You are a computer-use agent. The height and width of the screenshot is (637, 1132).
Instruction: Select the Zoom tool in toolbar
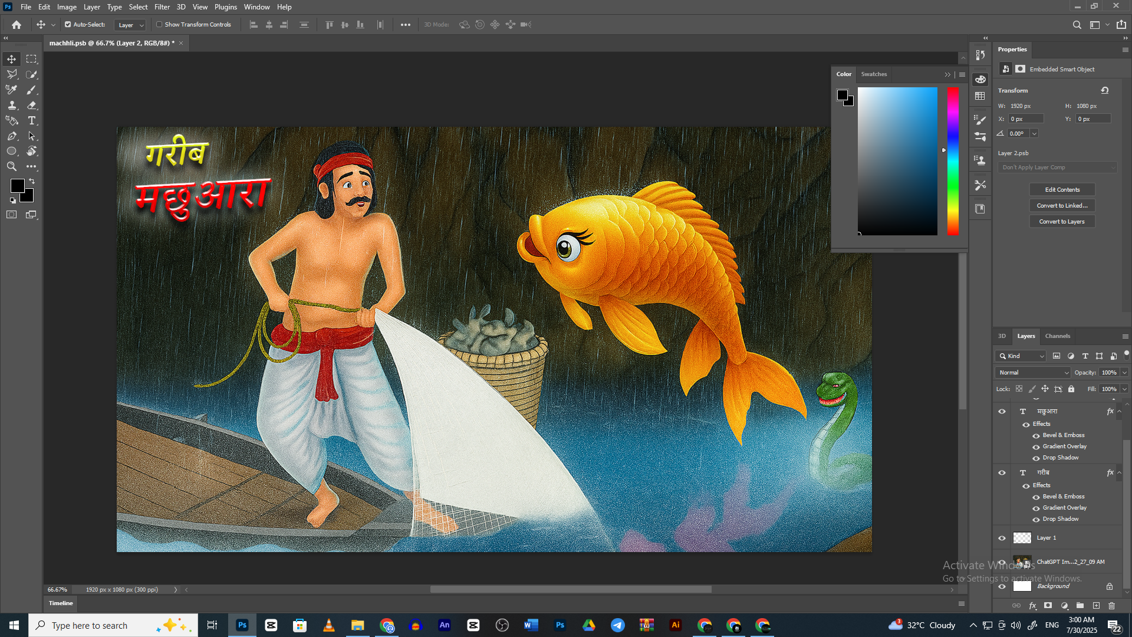click(x=12, y=166)
